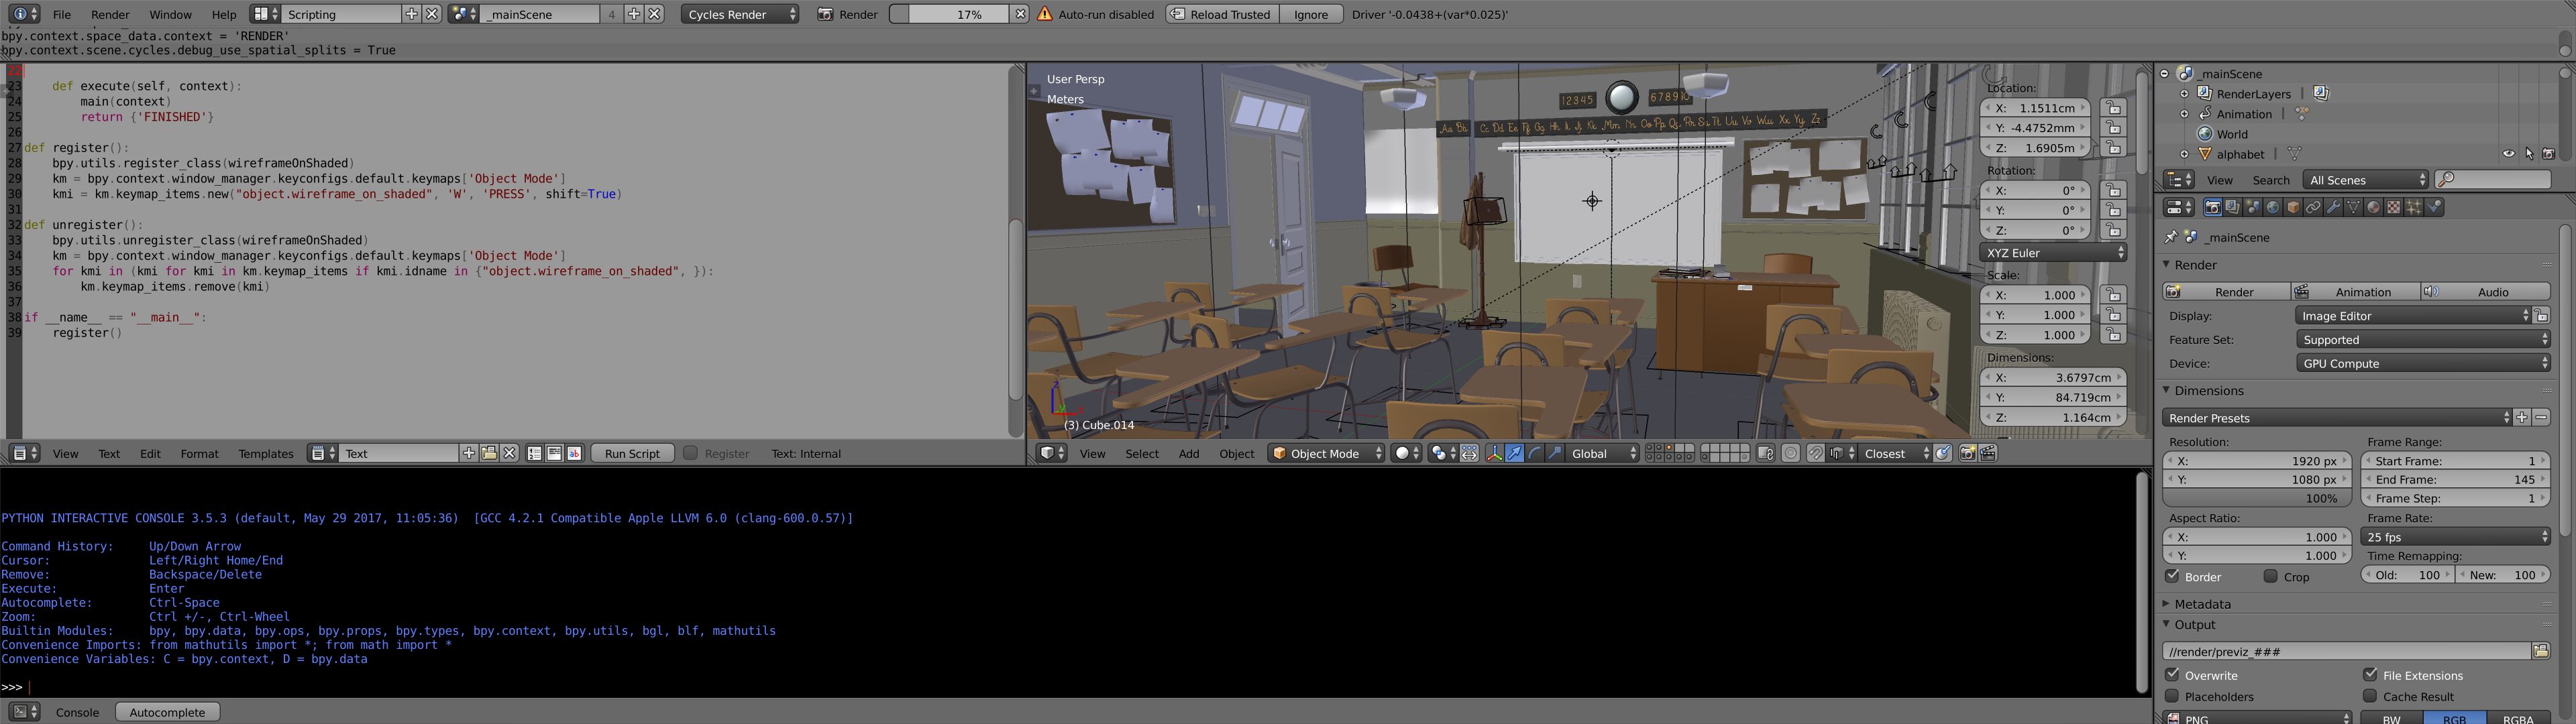The height and width of the screenshot is (724, 2576).
Task: Expand the Metadata panel
Action: pyautogui.click(x=2202, y=604)
